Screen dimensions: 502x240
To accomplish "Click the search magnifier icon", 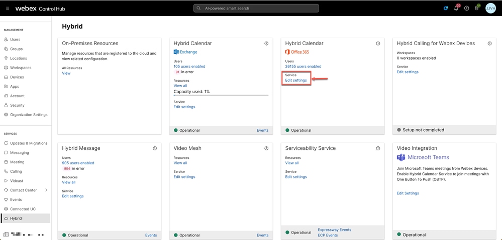I will click(x=199, y=9).
